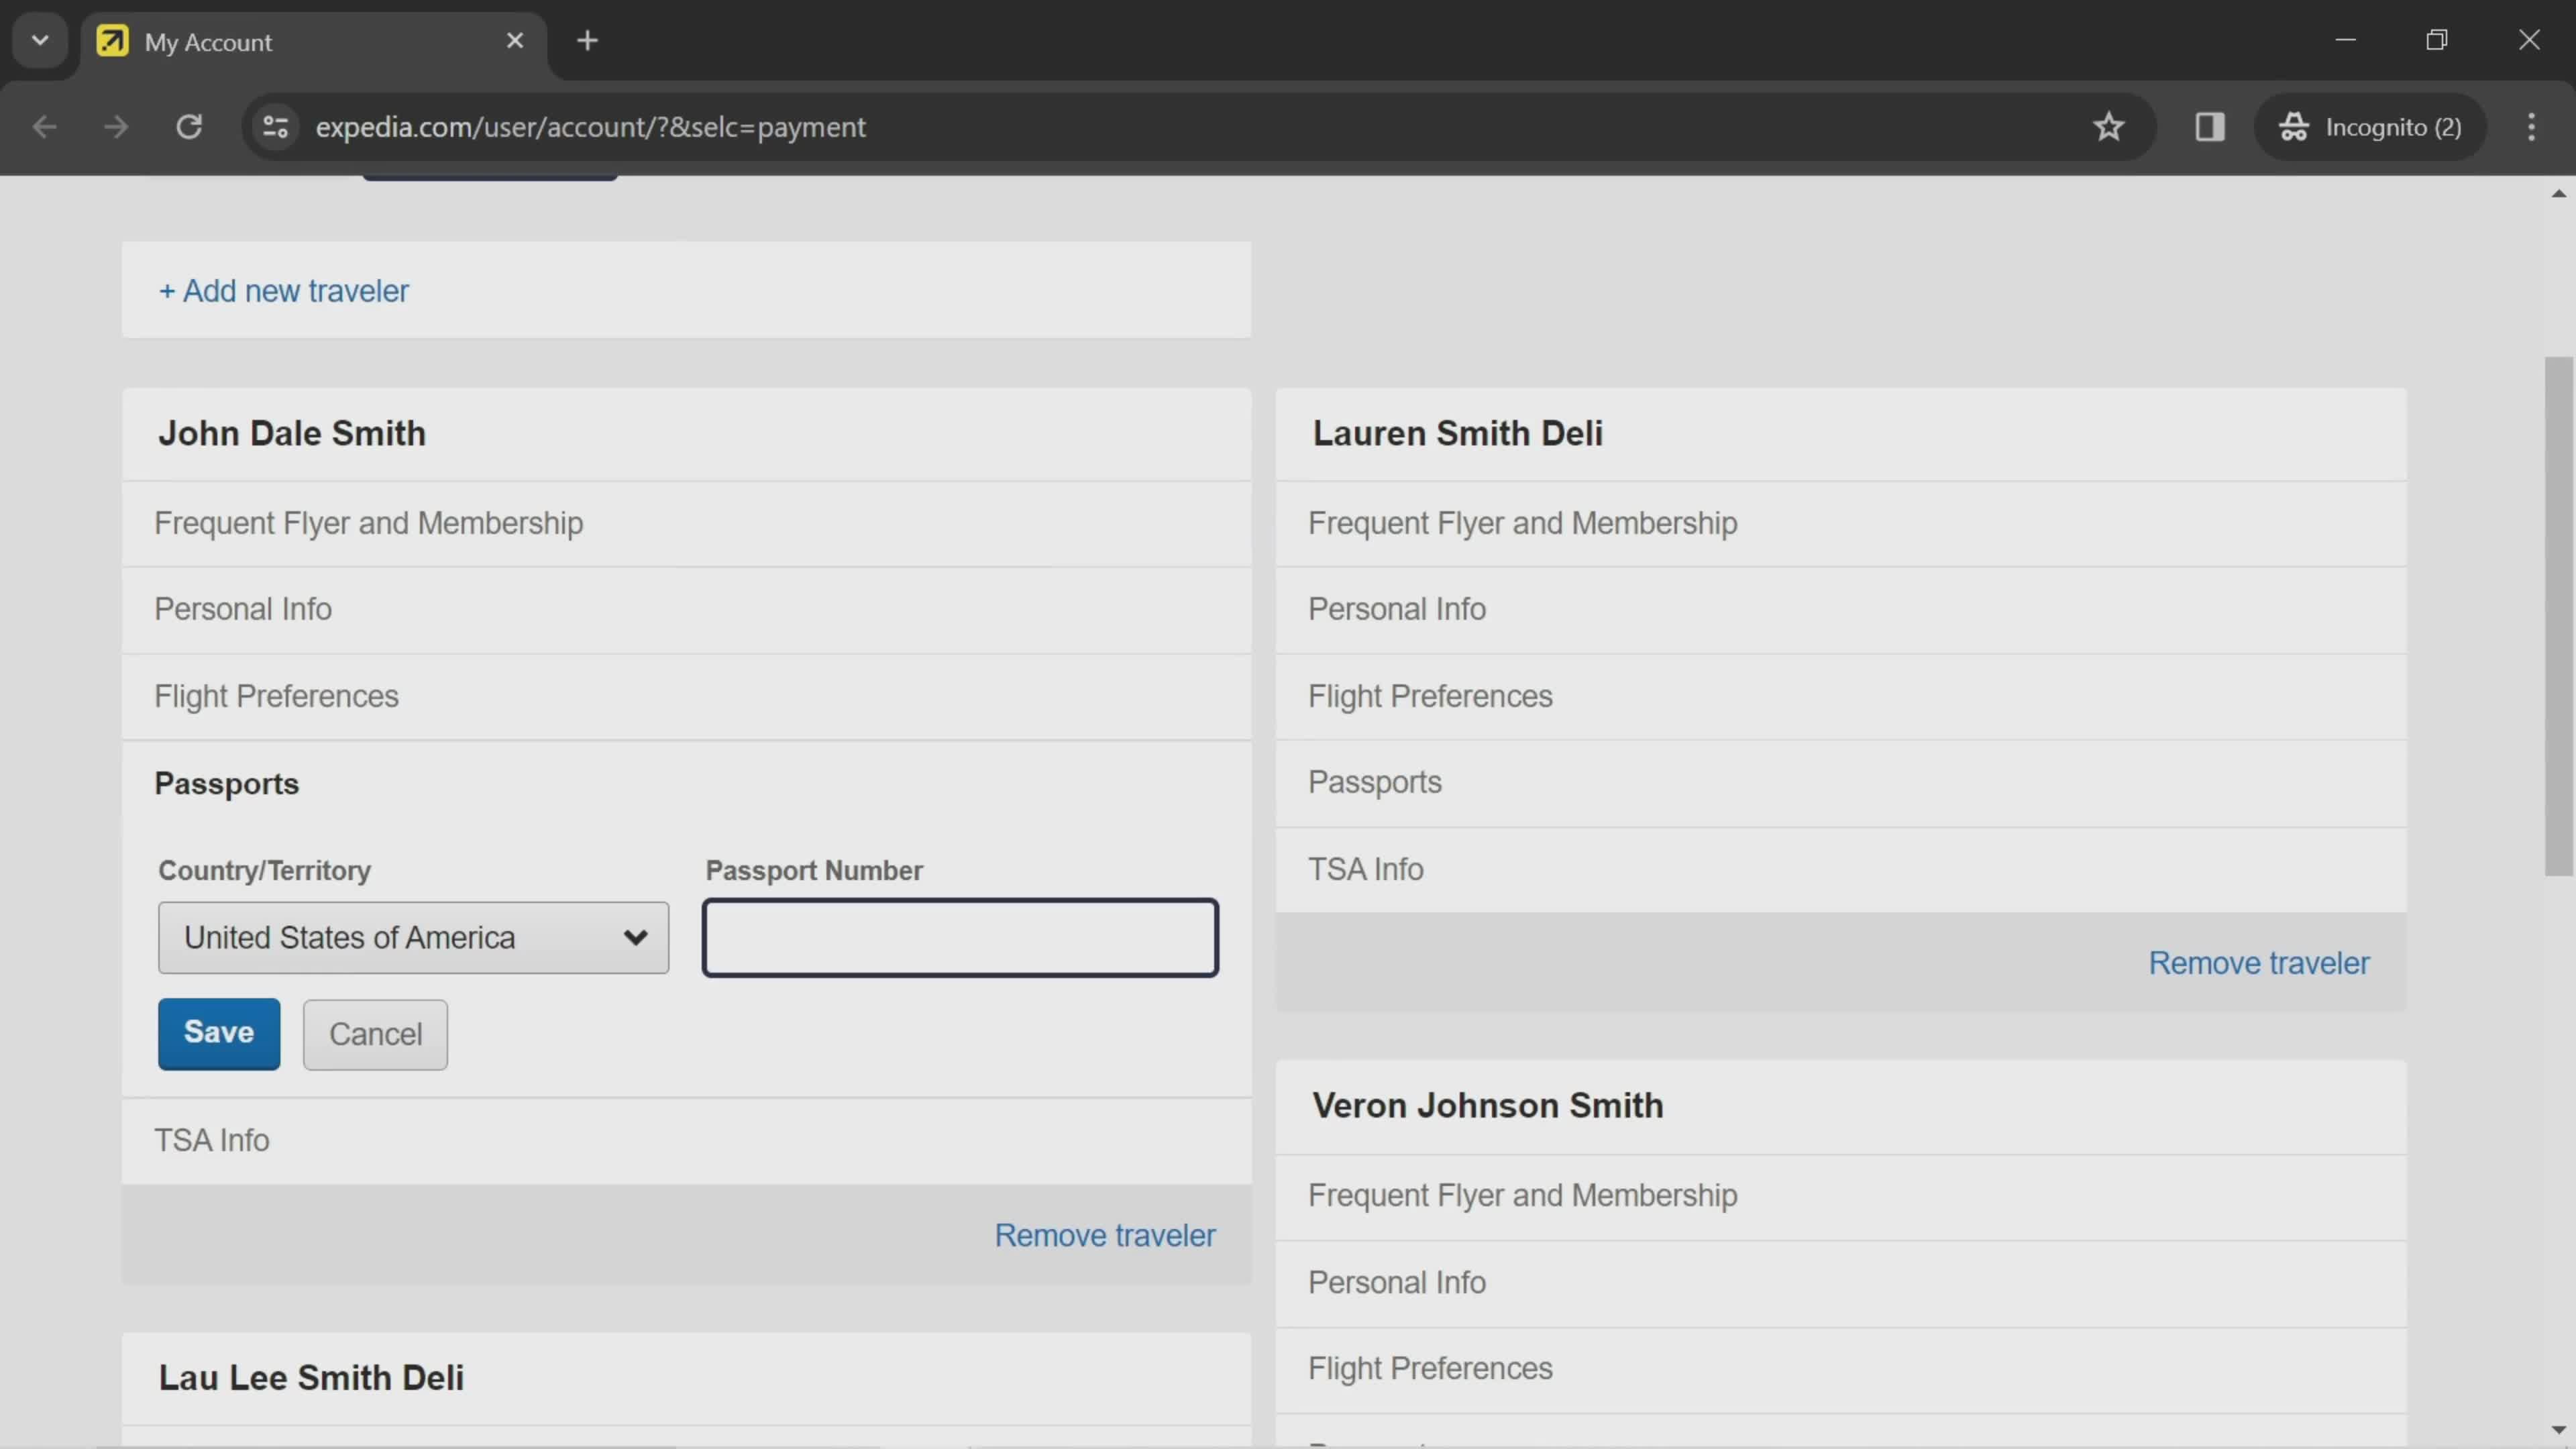
Task: Click the bookmark star icon in address bar
Action: (2109, 125)
